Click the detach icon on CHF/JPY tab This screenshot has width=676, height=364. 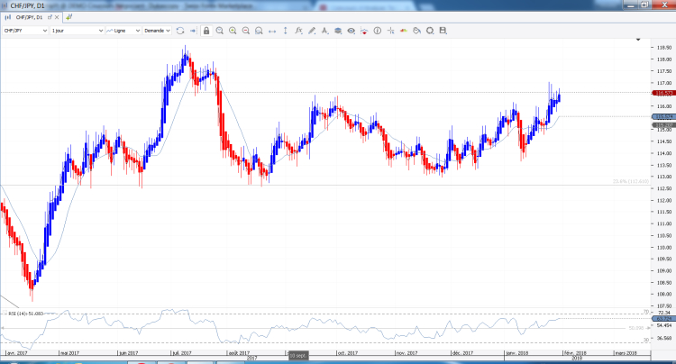tap(50, 17)
